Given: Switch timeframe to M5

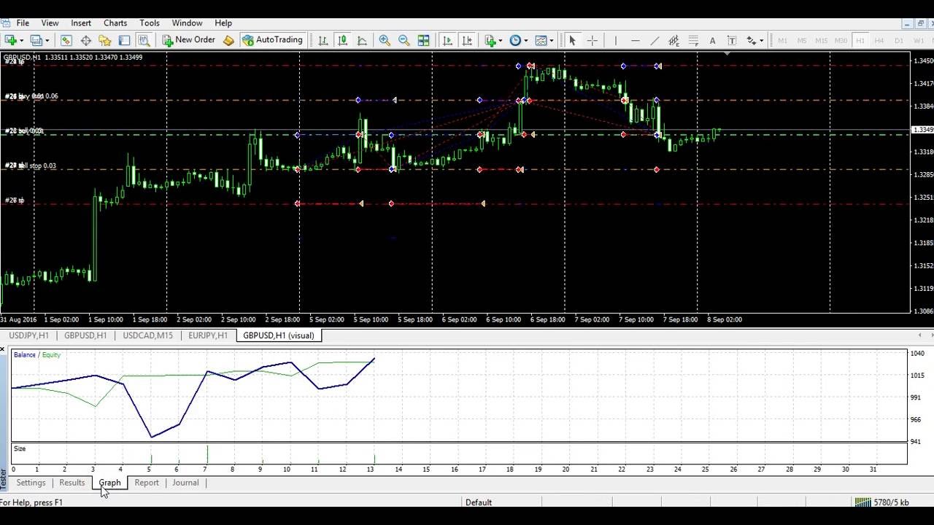Looking at the screenshot, I should pos(802,40).
